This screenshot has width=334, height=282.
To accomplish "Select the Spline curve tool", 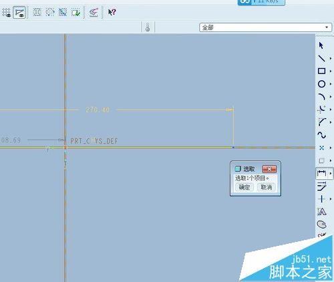I will [321, 135].
